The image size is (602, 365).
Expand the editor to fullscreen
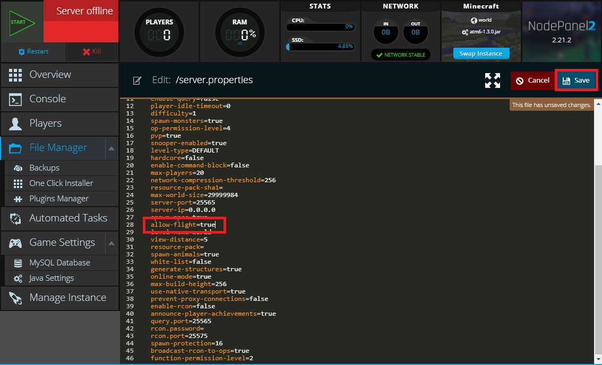pyautogui.click(x=492, y=80)
